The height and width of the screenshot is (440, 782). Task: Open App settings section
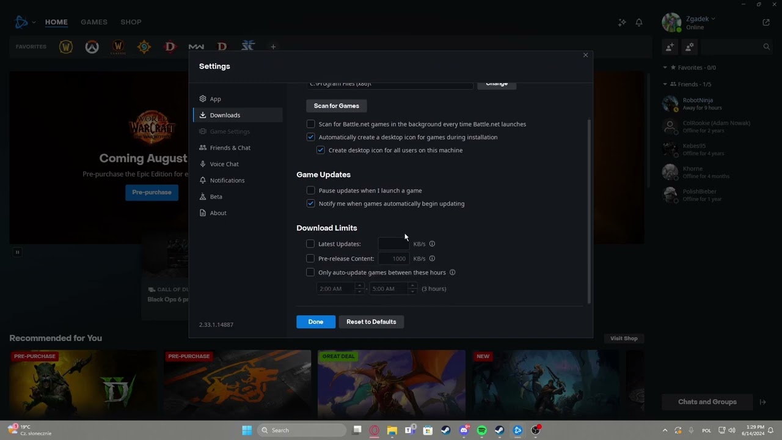(238, 99)
